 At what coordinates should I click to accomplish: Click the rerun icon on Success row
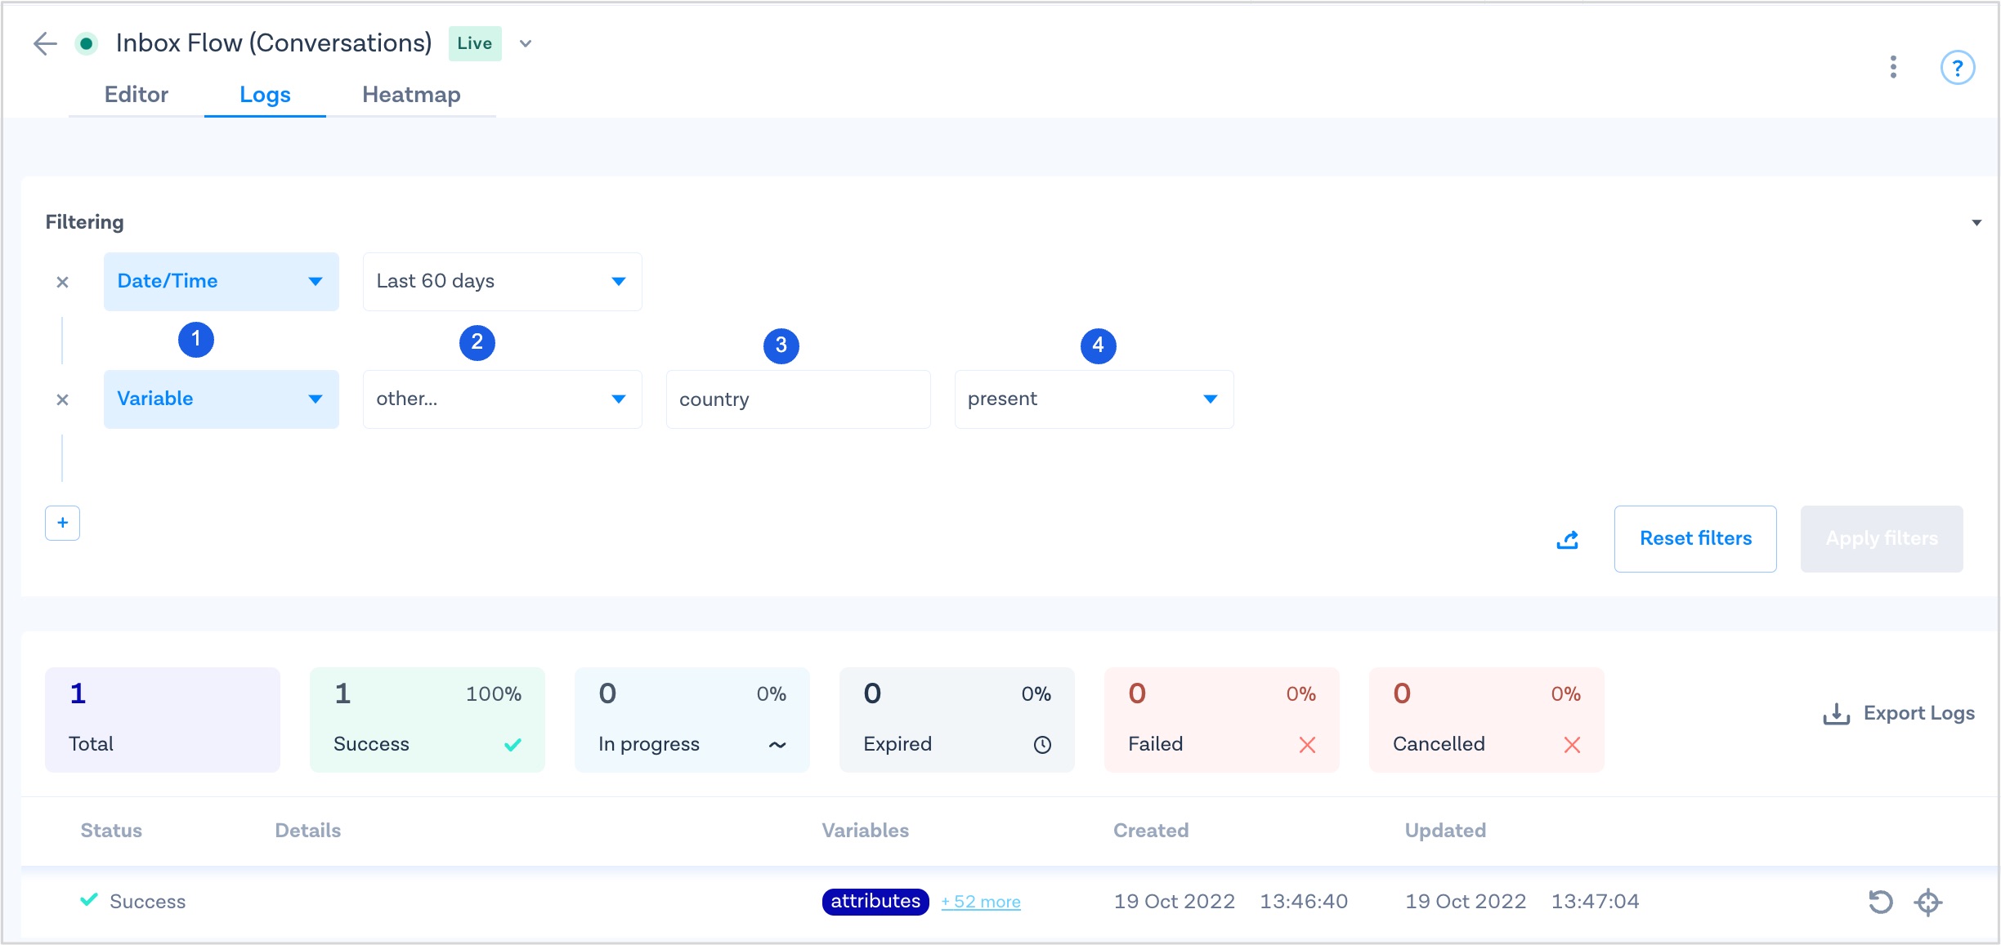[1880, 902]
